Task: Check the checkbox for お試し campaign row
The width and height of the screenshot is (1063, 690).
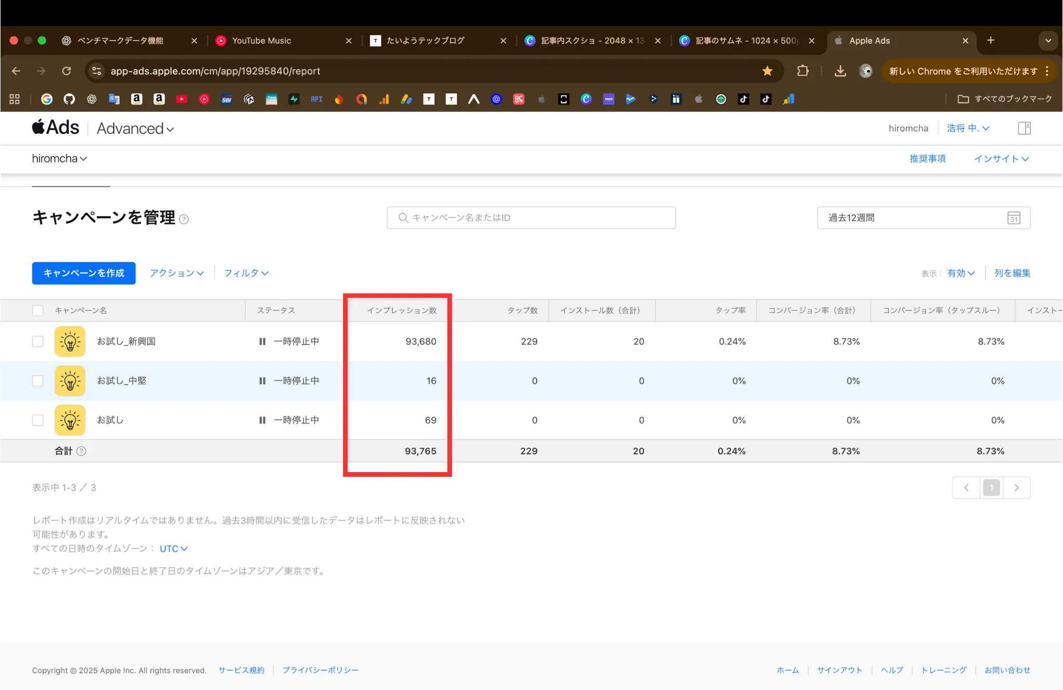Action: click(x=37, y=420)
